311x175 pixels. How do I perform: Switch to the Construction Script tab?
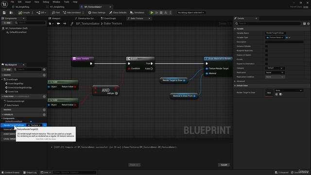coord(86,18)
